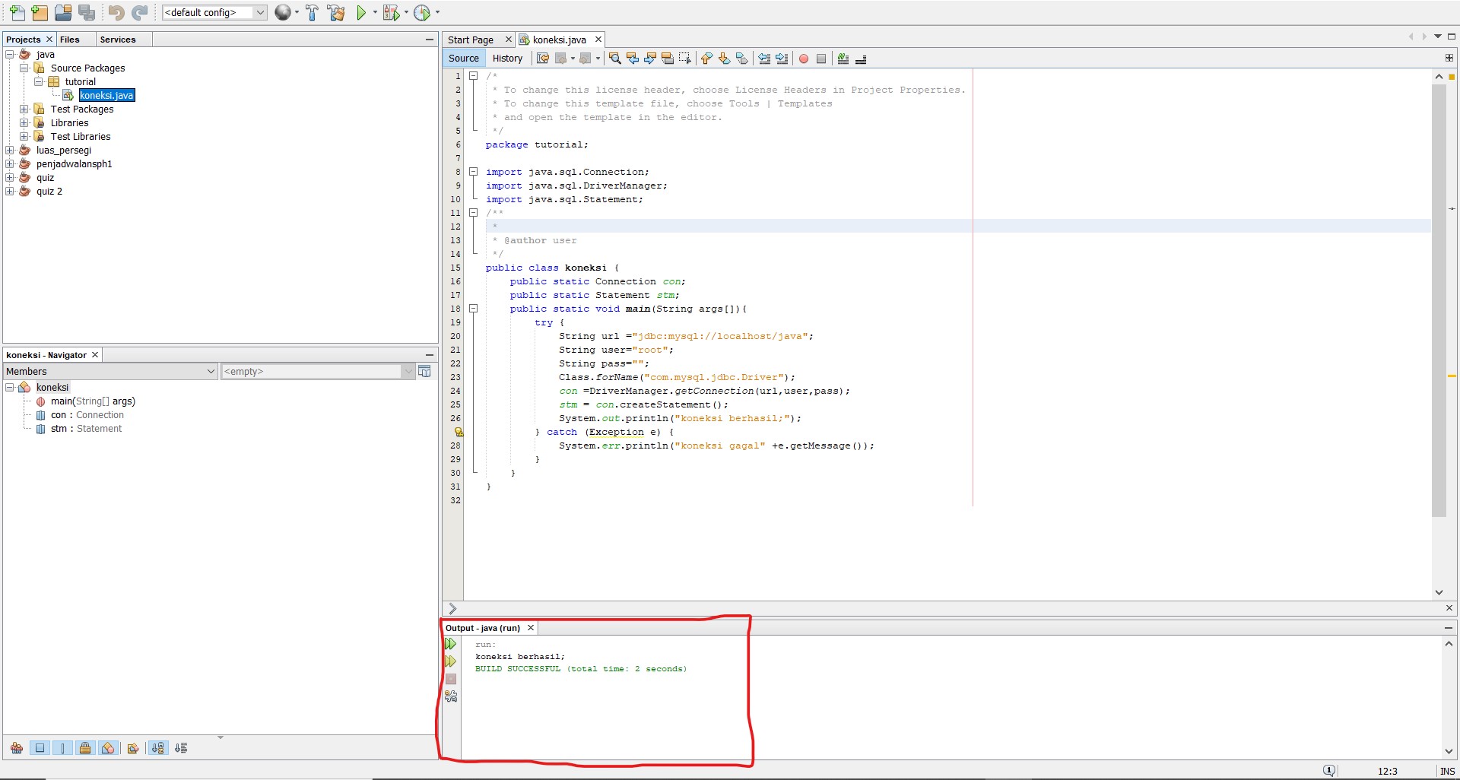Start macro recording in the editor toolbar
This screenshot has height=780, width=1460.
tap(804, 58)
